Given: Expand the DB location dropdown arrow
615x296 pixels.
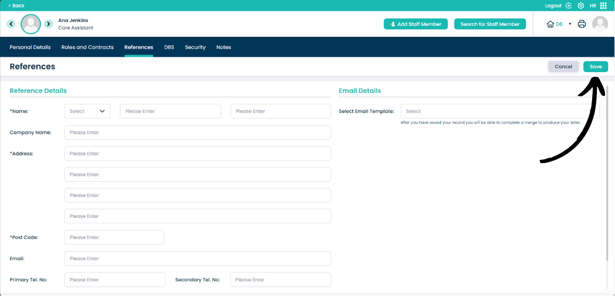Looking at the screenshot, I should click(x=570, y=24).
